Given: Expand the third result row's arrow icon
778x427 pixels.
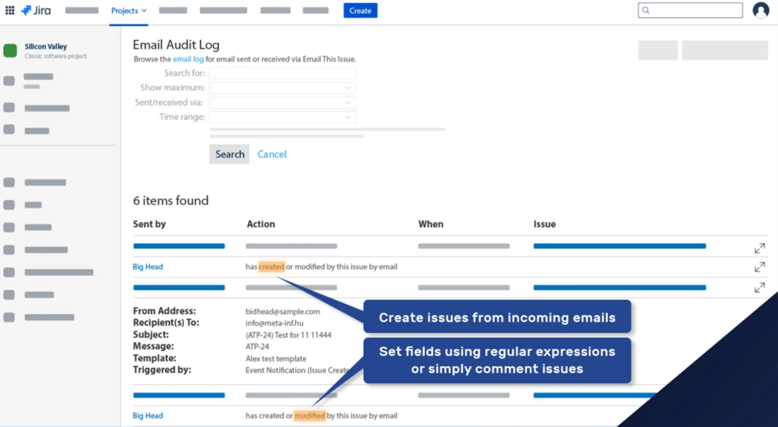Looking at the screenshot, I should pyautogui.click(x=760, y=287).
